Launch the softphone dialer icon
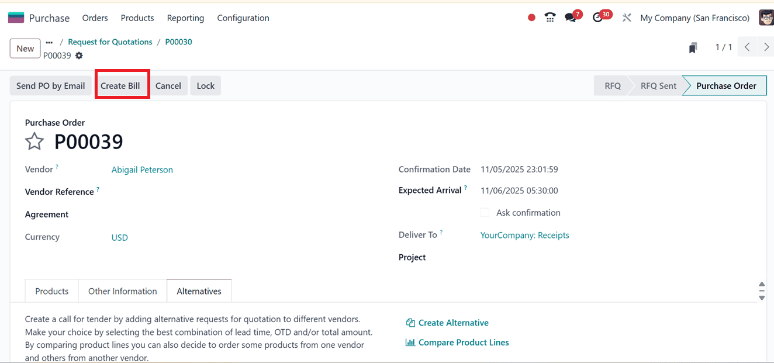Screen dimensions: 774x363 [x=550, y=18]
